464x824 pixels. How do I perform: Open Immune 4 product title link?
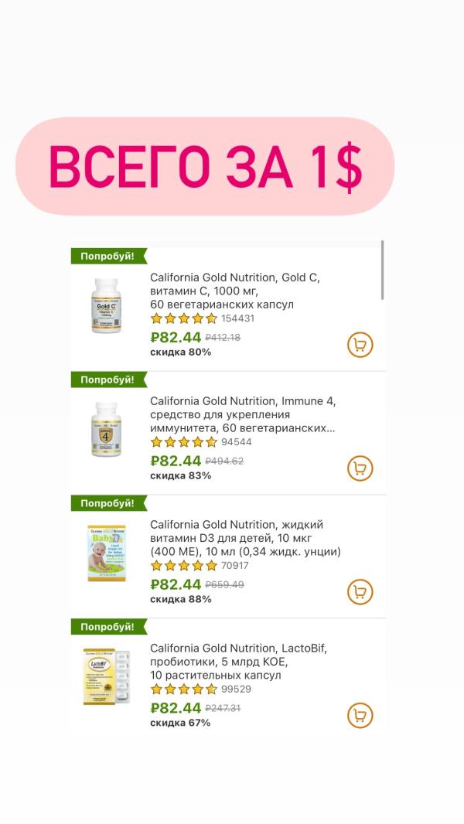[243, 414]
